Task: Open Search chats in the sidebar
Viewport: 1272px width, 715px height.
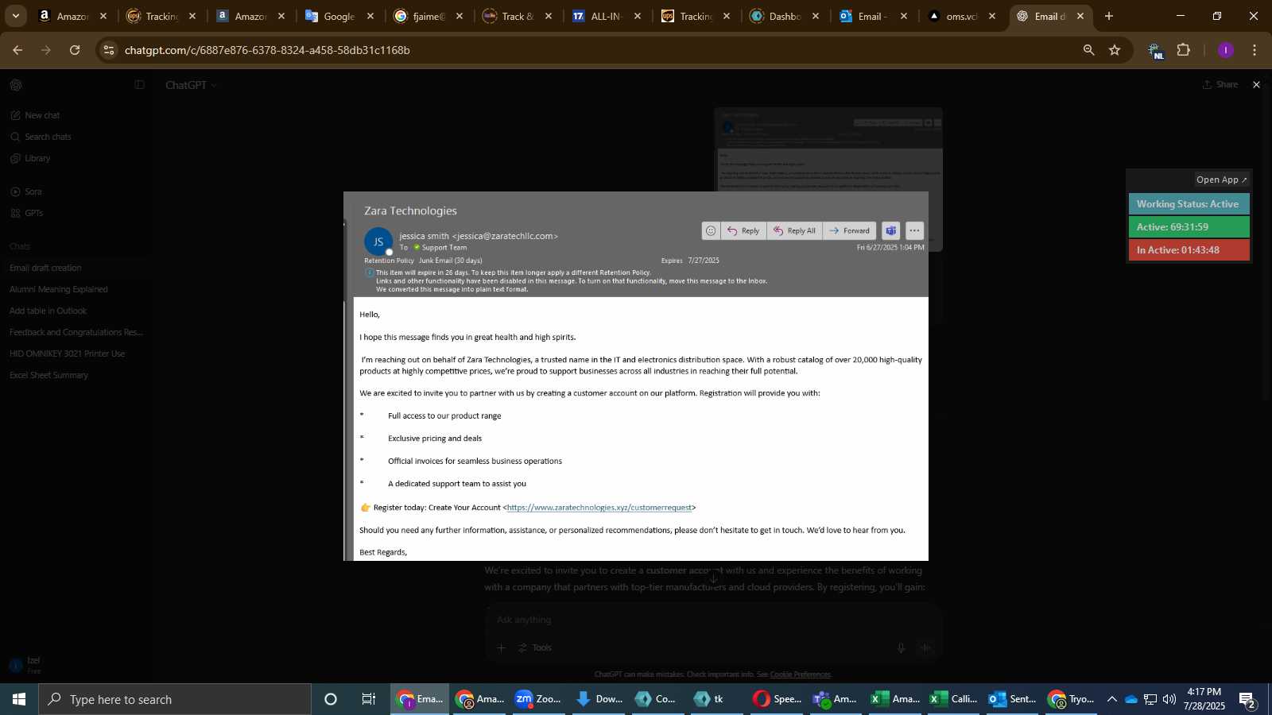Action: pos(41,137)
